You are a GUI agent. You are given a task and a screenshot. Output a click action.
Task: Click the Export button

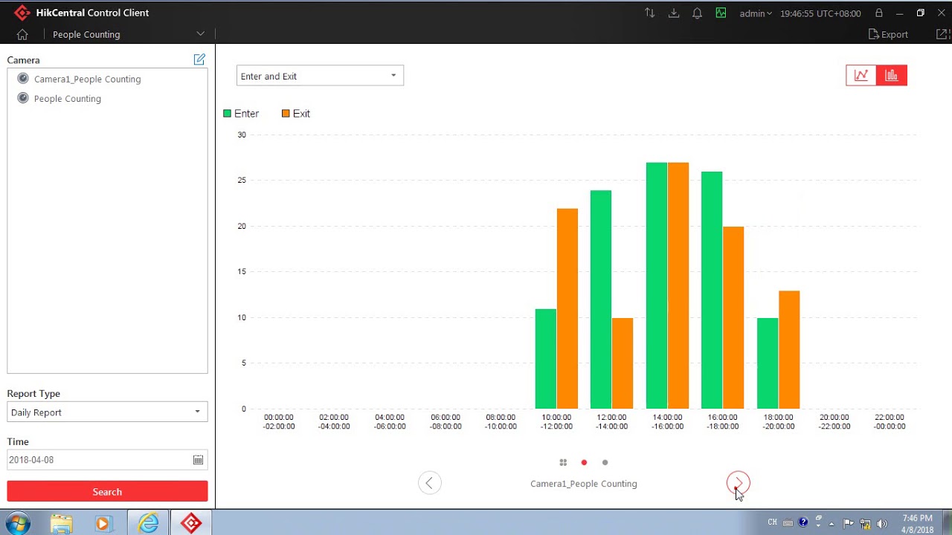coord(888,34)
